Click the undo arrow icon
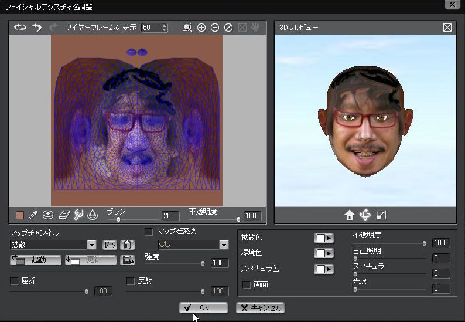 coord(37,28)
